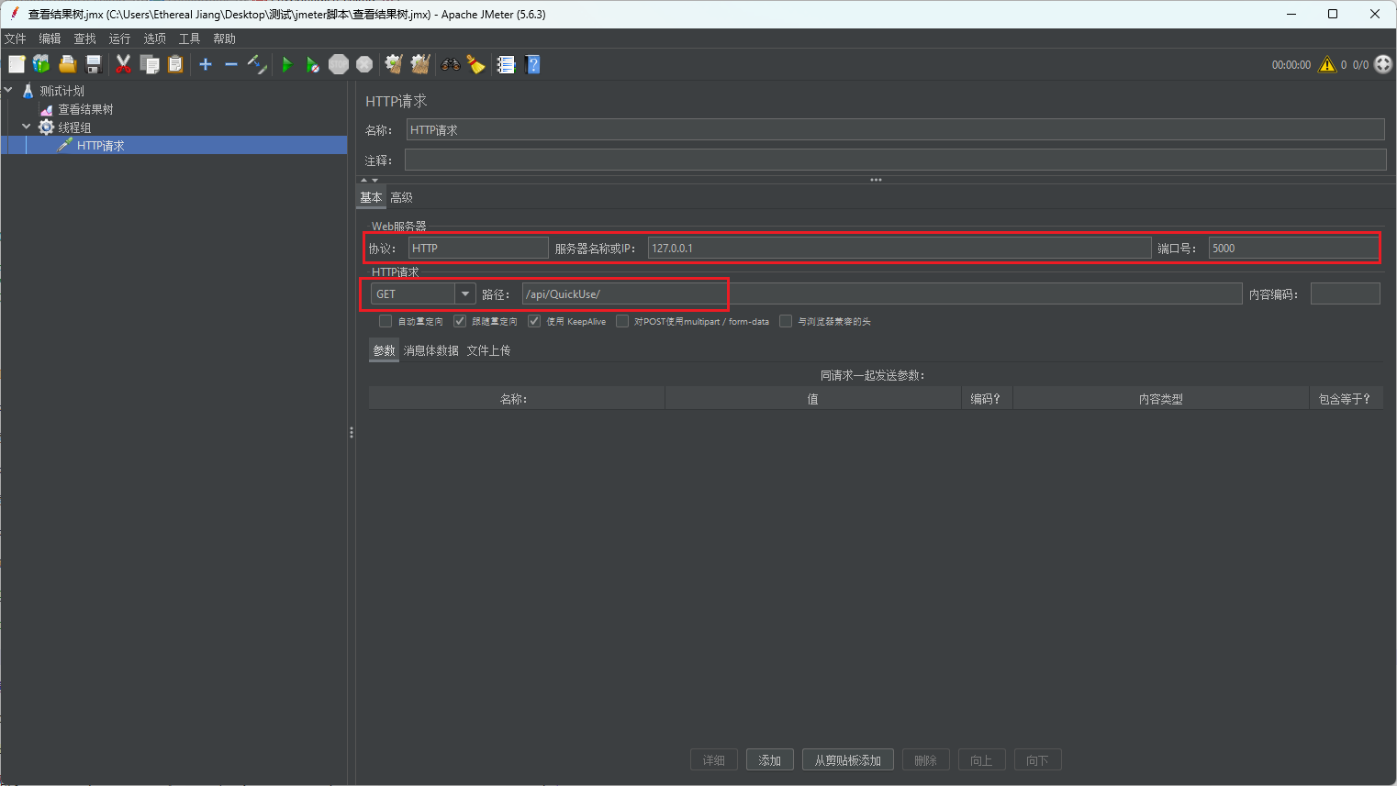Screen dimensions: 1397x786
Task: Click the Search binoculars icon
Action: coord(451,64)
